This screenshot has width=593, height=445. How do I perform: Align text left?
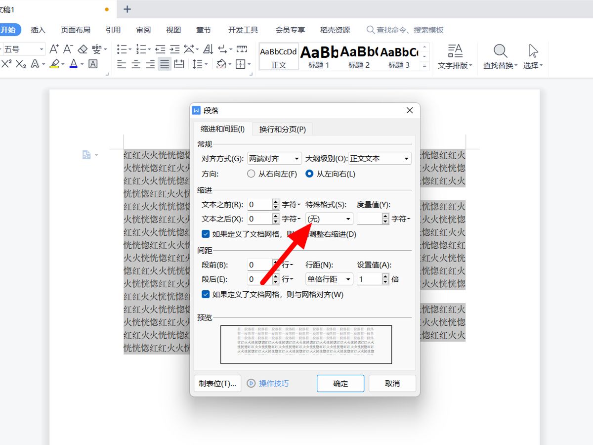coord(122,64)
